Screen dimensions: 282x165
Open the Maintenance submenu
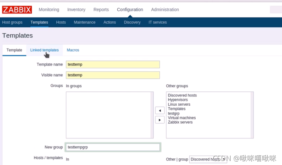[x=85, y=22]
